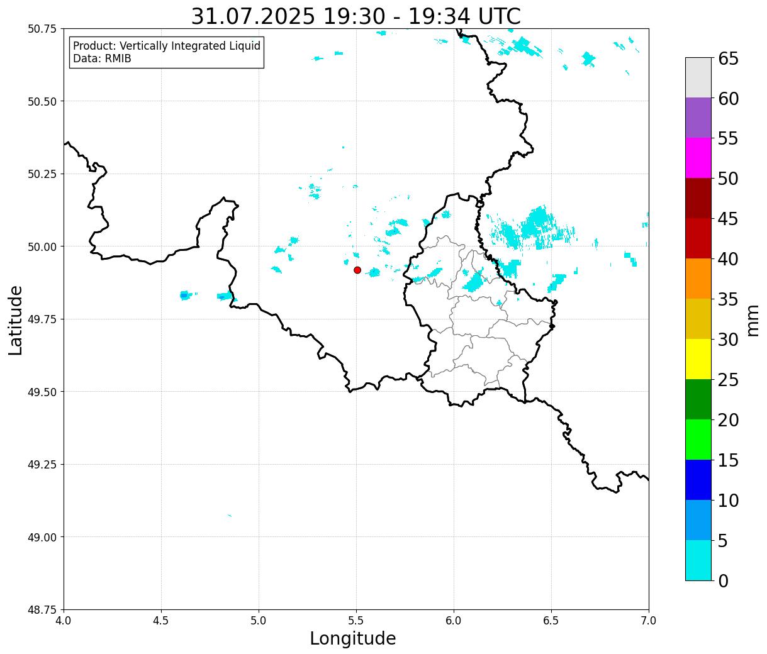
Task: Pick the orange 35-40 colorbar band
Action: [698, 279]
